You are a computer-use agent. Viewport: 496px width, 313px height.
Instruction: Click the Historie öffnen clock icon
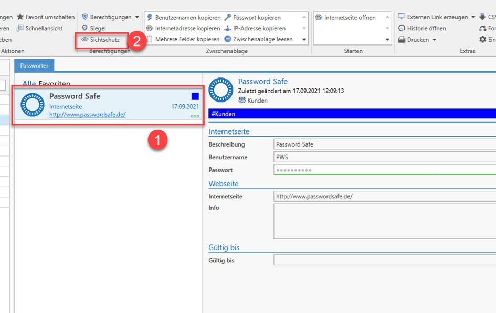(x=402, y=28)
